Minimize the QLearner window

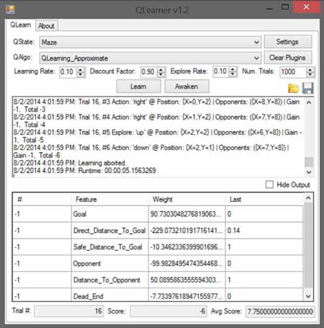coord(270,8)
